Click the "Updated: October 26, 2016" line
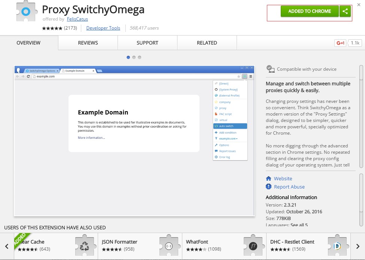 tap(294, 212)
